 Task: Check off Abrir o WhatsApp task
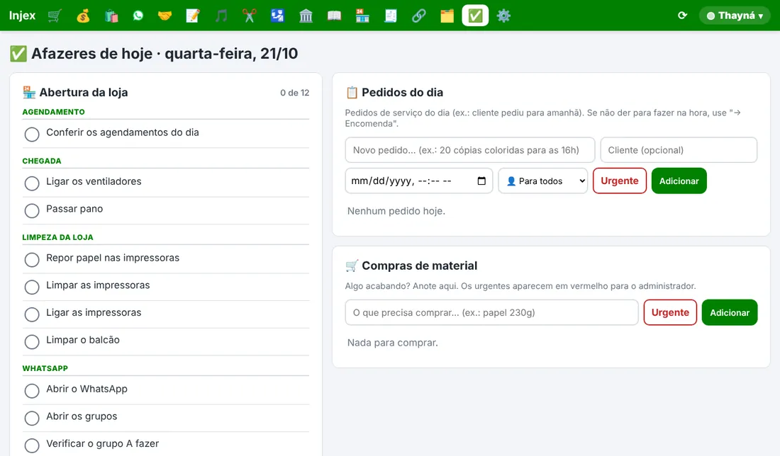pos(32,391)
